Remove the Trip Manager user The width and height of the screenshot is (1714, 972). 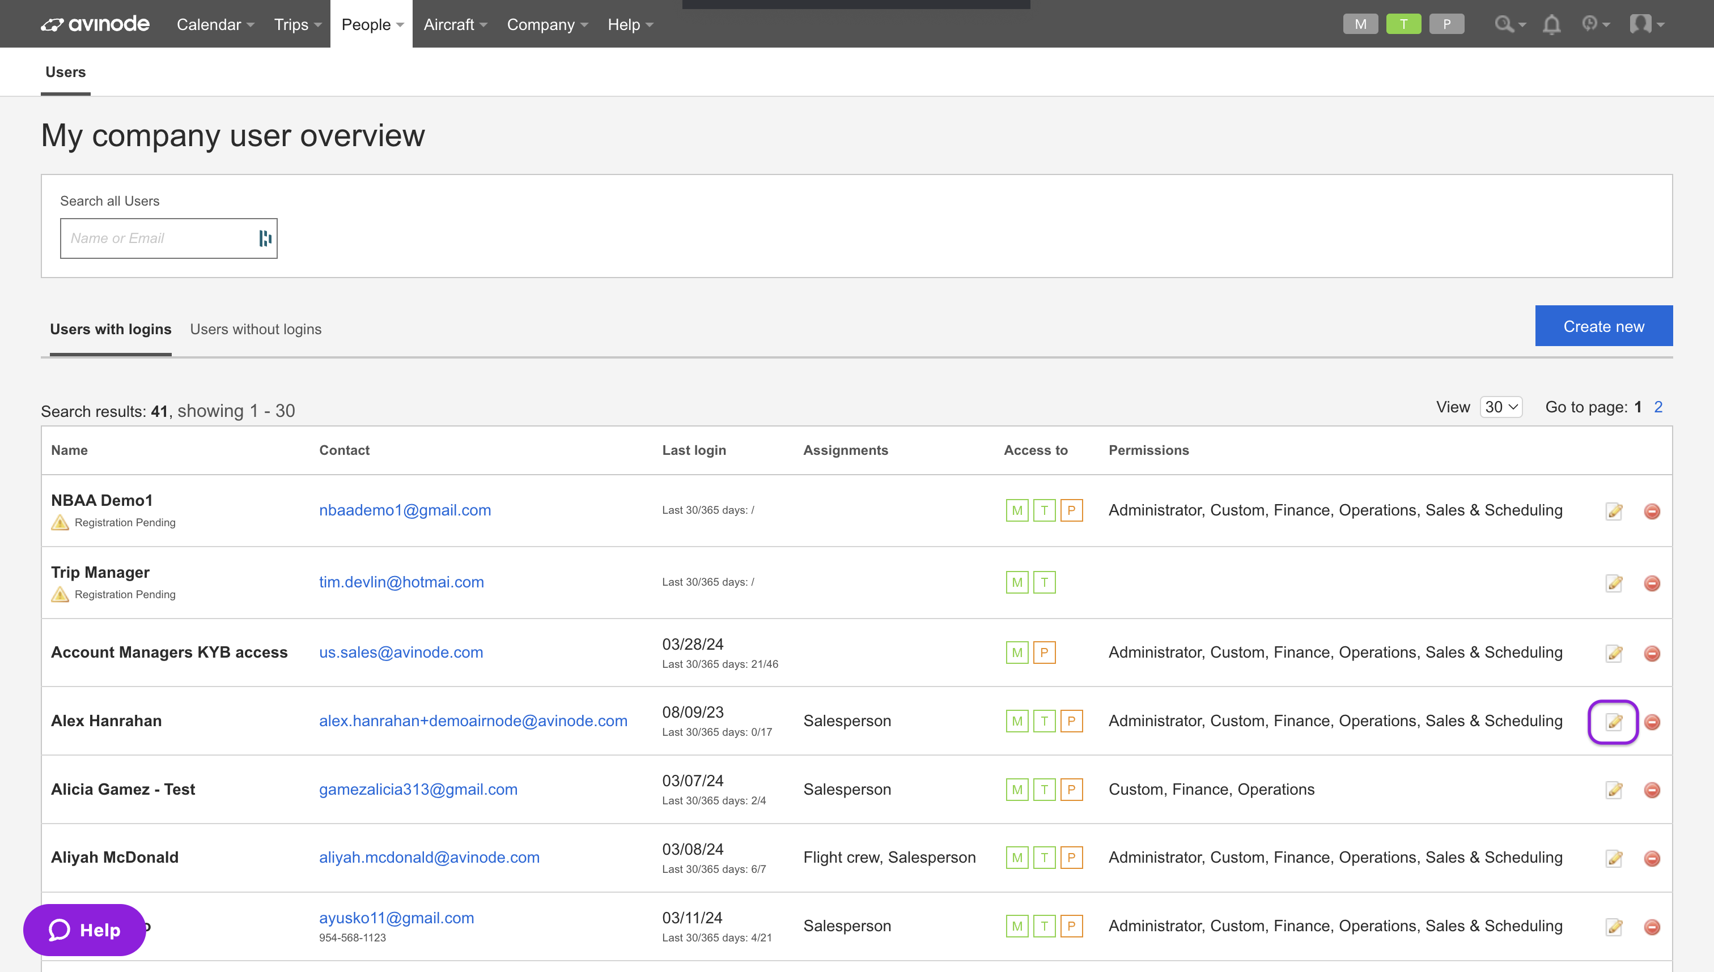[x=1652, y=583]
